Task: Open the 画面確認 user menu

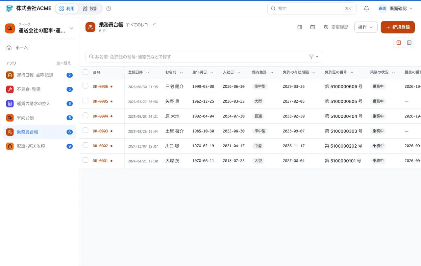Action: click(x=395, y=9)
